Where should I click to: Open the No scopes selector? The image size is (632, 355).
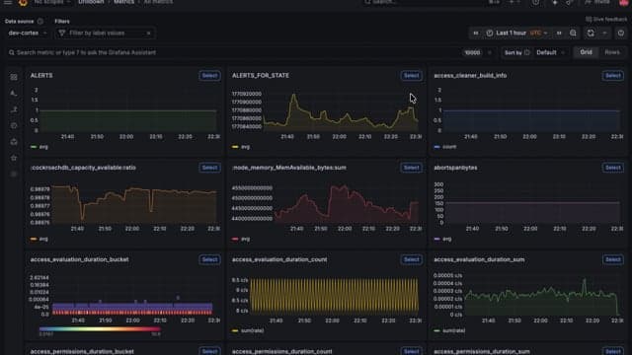(51, 2)
